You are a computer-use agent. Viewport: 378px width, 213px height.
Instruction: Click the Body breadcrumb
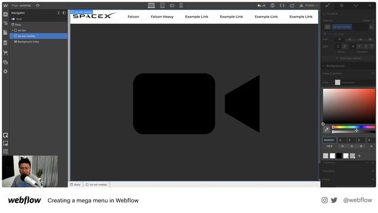[75, 185]
